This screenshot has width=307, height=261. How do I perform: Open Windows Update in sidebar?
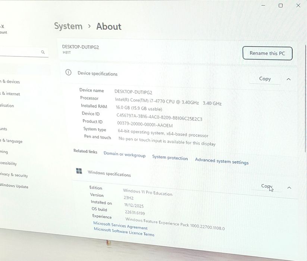coord(14,186)
